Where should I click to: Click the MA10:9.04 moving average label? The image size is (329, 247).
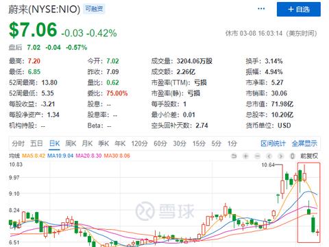[x=60, y=156]
